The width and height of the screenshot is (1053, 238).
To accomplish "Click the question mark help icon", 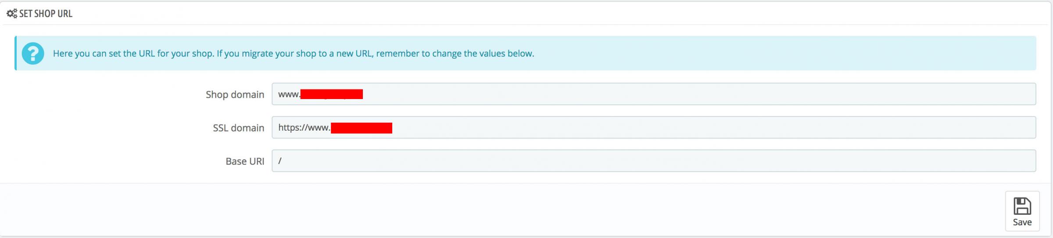I will point(33,53).
